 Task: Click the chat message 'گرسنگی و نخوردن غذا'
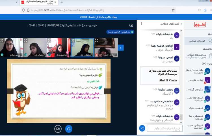(162, 120)
